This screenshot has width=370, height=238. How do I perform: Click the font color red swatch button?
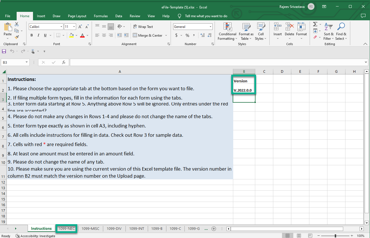click(x=82, y=35)
